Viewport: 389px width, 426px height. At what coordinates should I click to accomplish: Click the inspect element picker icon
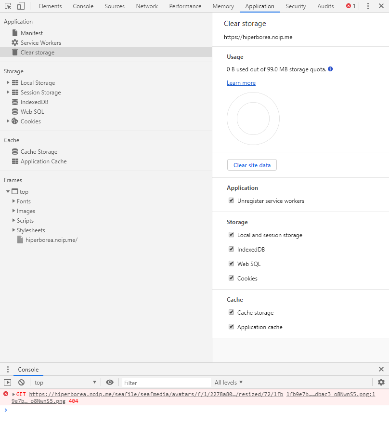8,6
